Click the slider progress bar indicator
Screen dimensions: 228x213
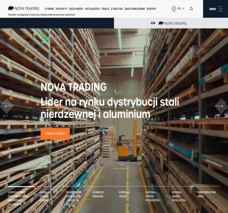(21, 186)
